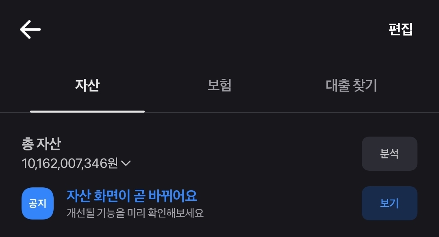Switch to the 보험 tab
The image size is (439, 237).
click(219, 85)
